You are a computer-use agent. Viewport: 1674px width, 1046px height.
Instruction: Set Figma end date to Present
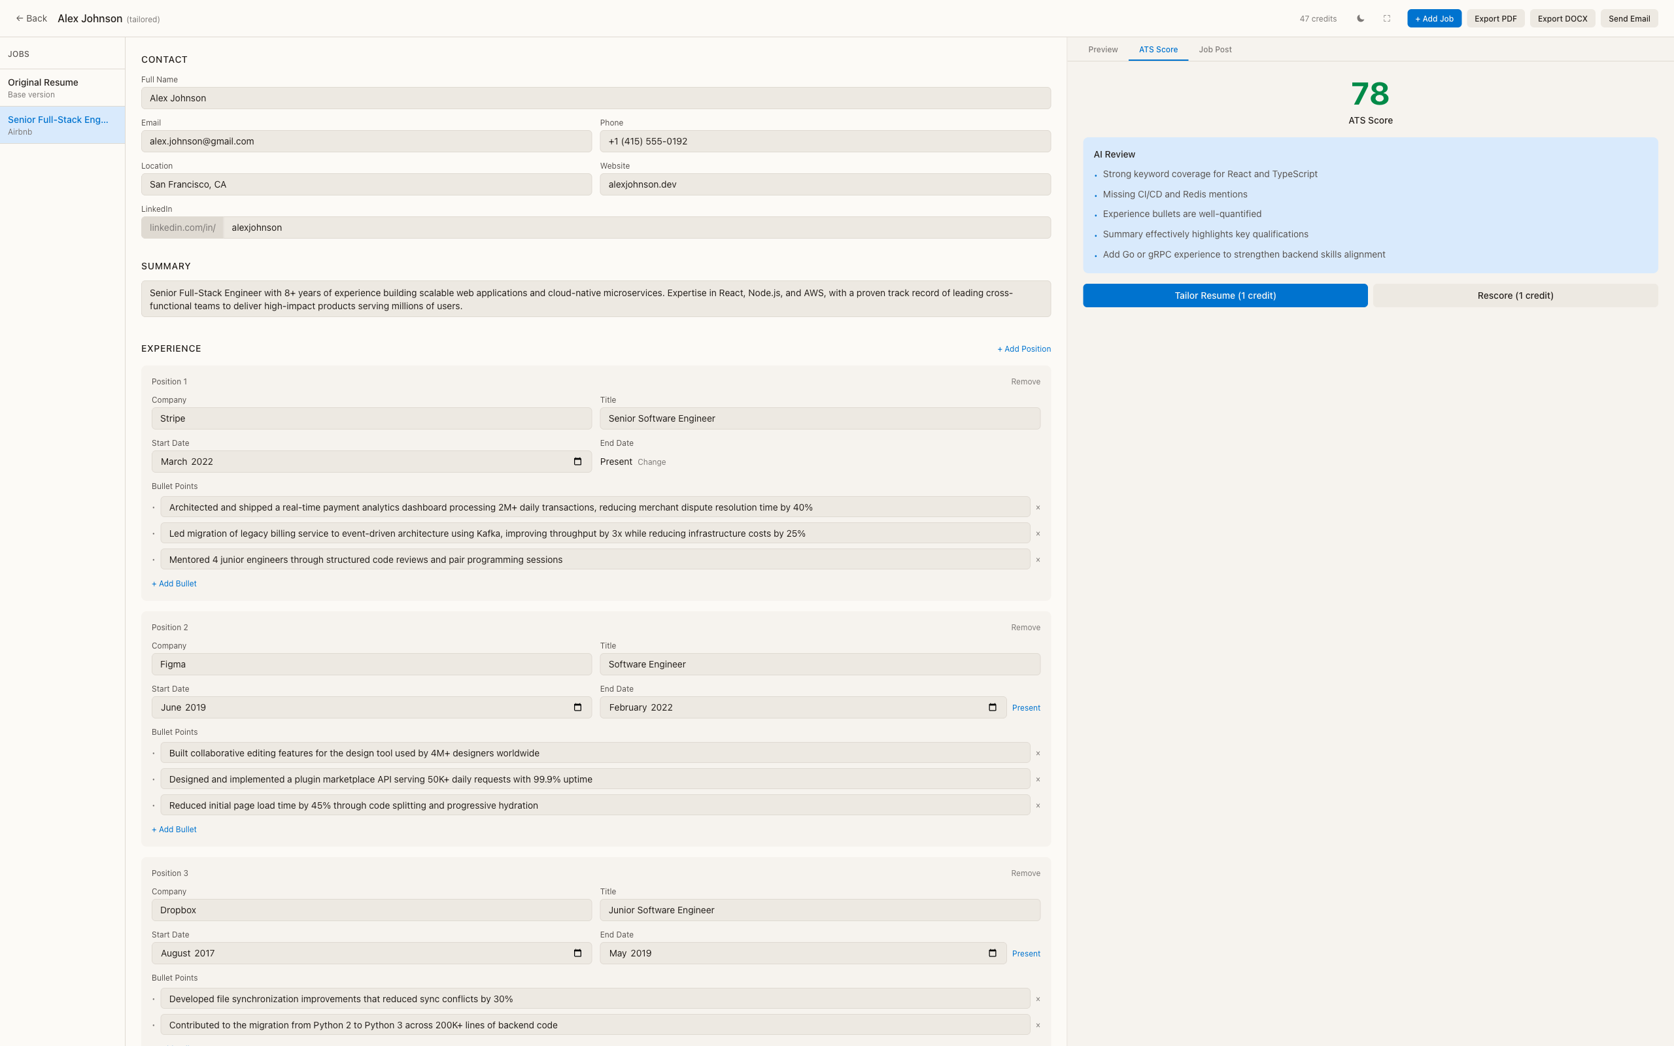(x=1026, y=708)
